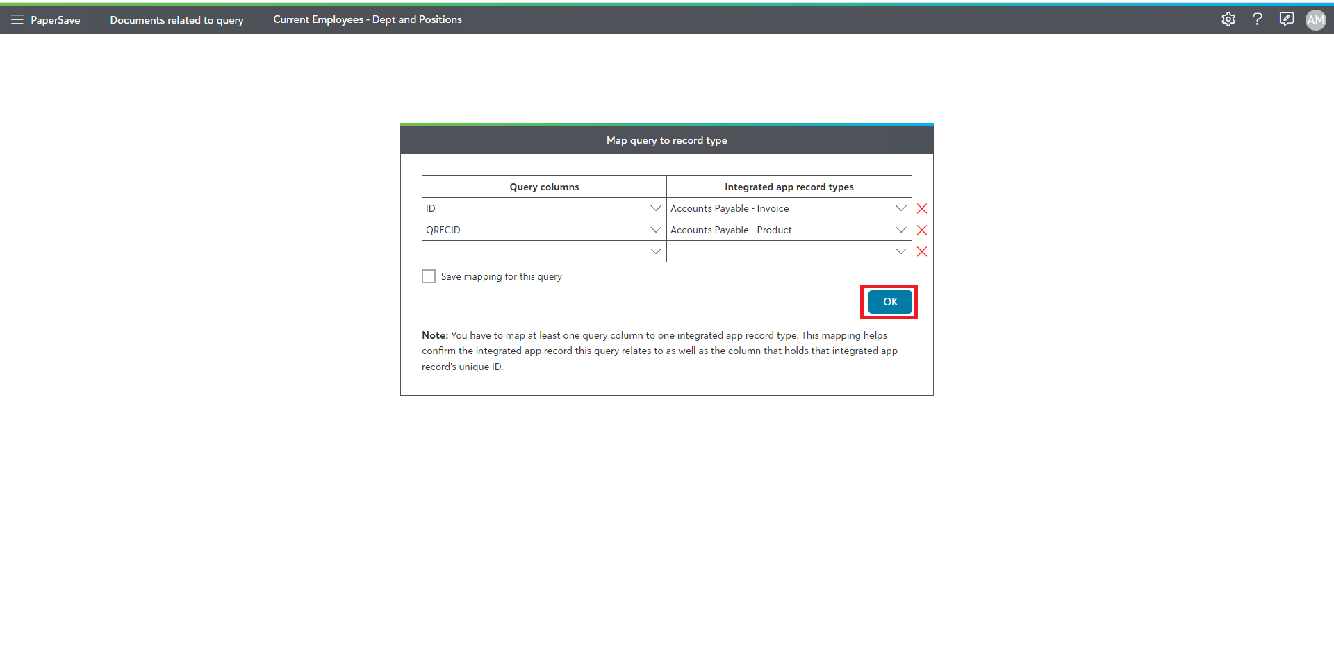The height and width of the screenshot is (665, 1334).
Task: Open the AM user profile avatar
Action: coord(1315,20)
